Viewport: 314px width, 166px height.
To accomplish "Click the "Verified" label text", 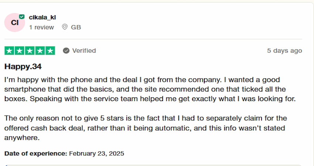I will [84, 51].
